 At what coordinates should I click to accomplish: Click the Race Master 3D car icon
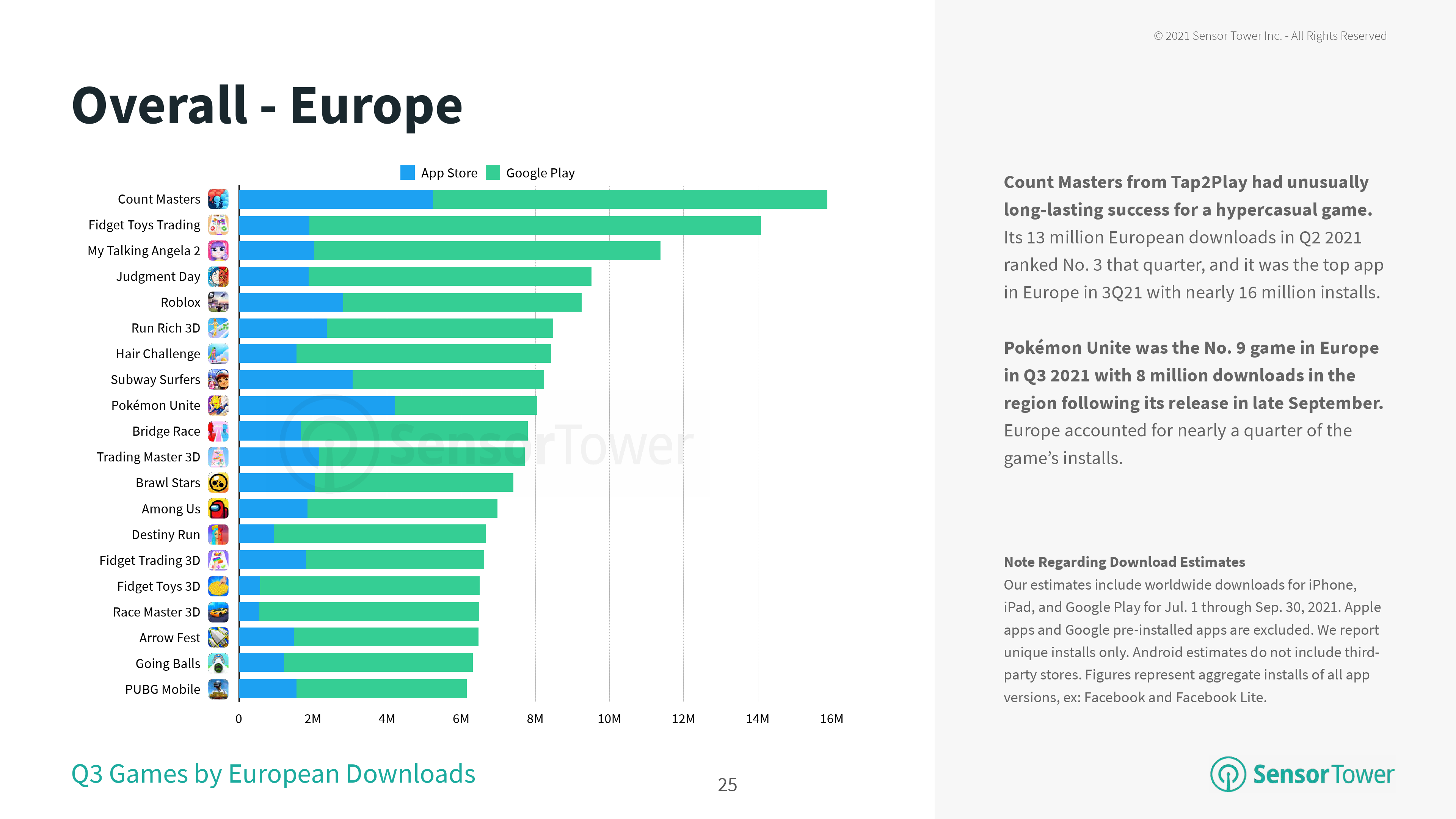[x=218, y=612]
